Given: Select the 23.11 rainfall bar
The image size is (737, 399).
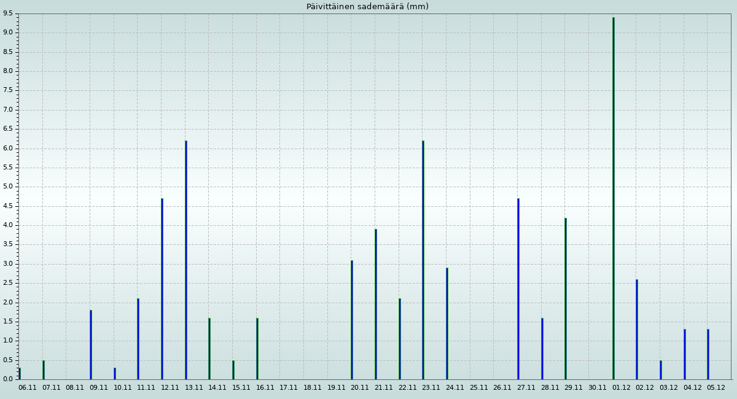Looking at the screenshot, I should click(x=423, y=260).
